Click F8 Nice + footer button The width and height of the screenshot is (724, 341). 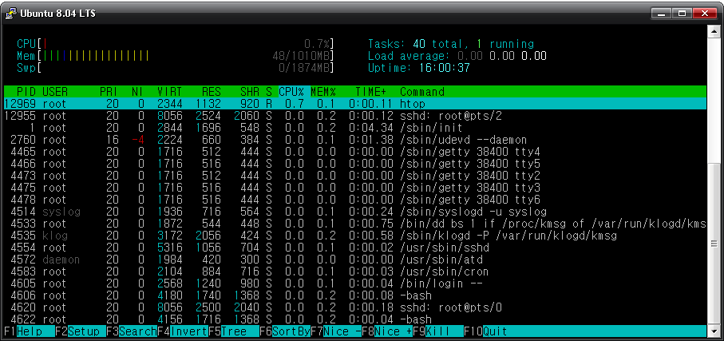click(387, 331)
